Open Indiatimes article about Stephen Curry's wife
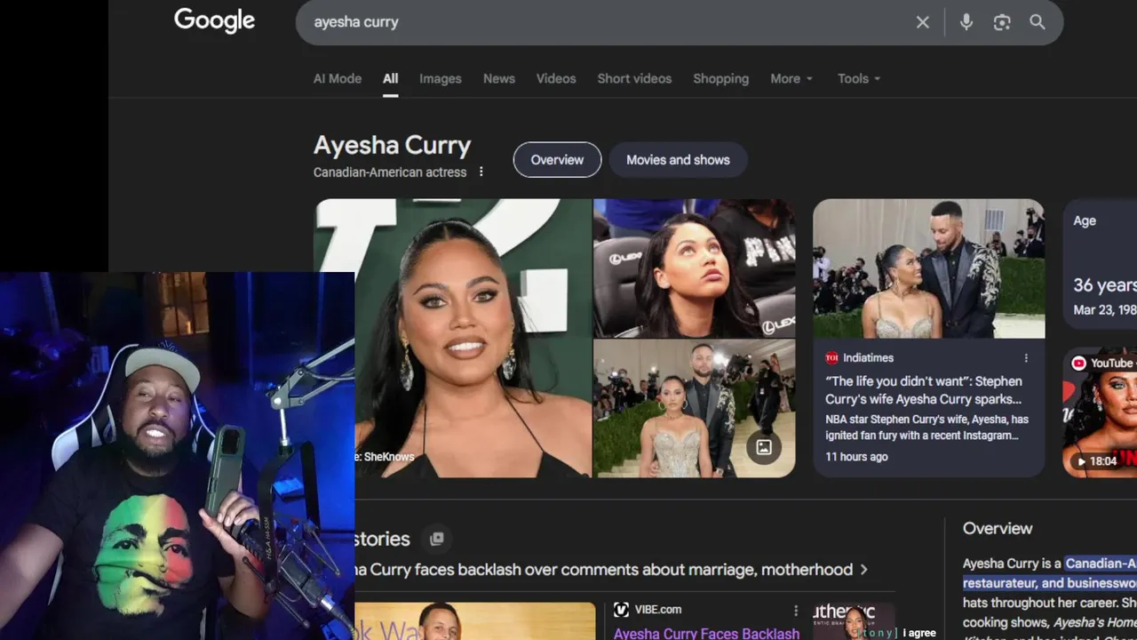The width and height of the screenshot is (1137, 640). pyautogui.click(x=923, y=390)
